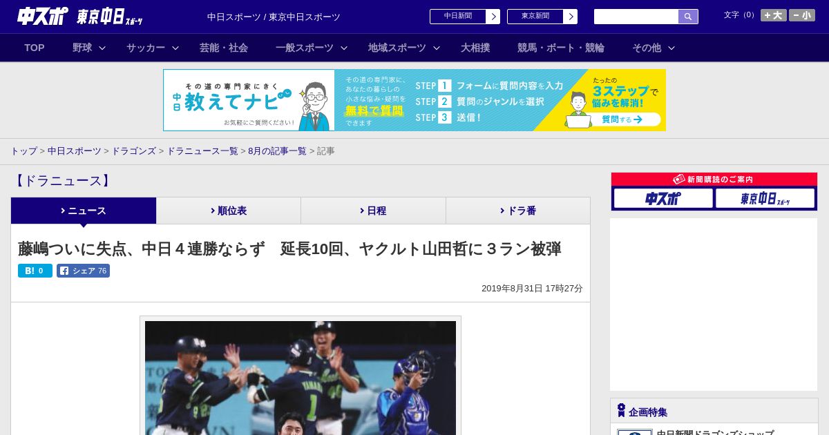Click 藤嶋ついに失点 article headline
Screen dimensions: 829x435
(x=289, y=249)
